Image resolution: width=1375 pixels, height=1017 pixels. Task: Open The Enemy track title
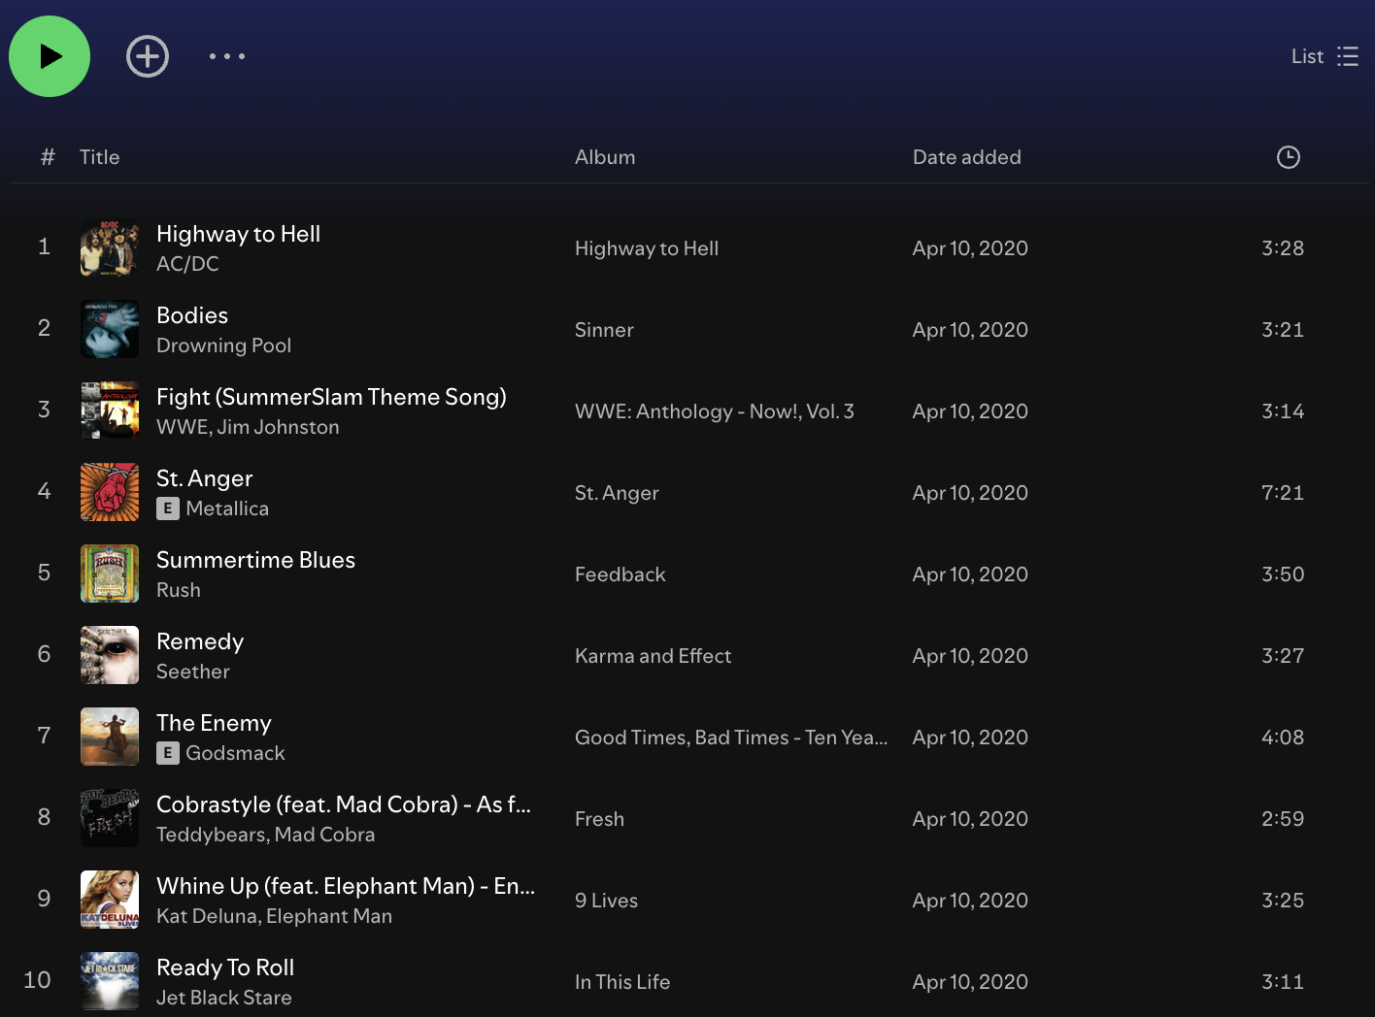214,723
